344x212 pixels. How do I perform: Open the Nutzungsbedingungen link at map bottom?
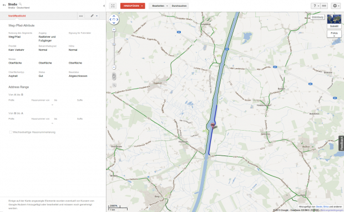(x=331, y=210)
